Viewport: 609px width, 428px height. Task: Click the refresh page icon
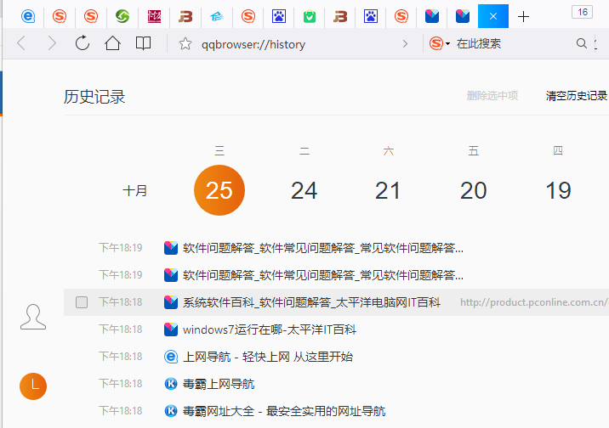click(83, 43)
